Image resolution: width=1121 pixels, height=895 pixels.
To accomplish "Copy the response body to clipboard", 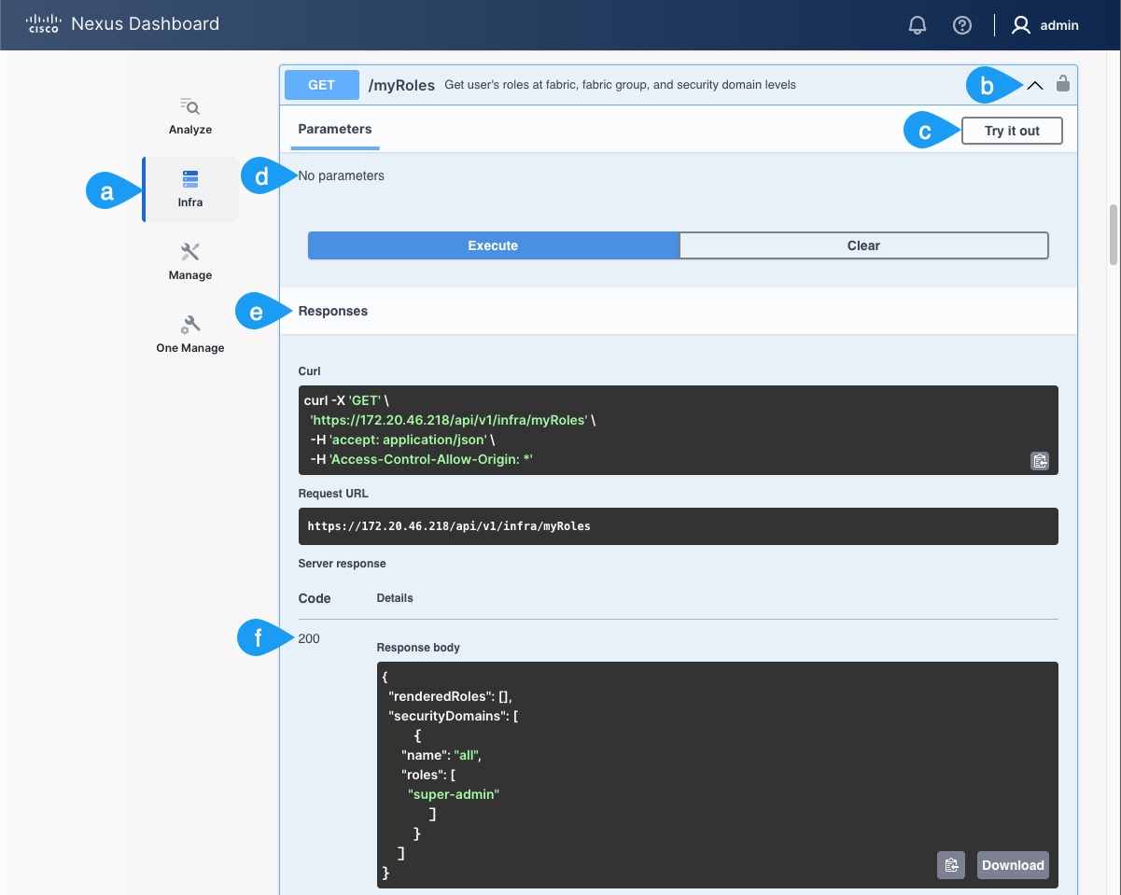I will click(951, 865).
